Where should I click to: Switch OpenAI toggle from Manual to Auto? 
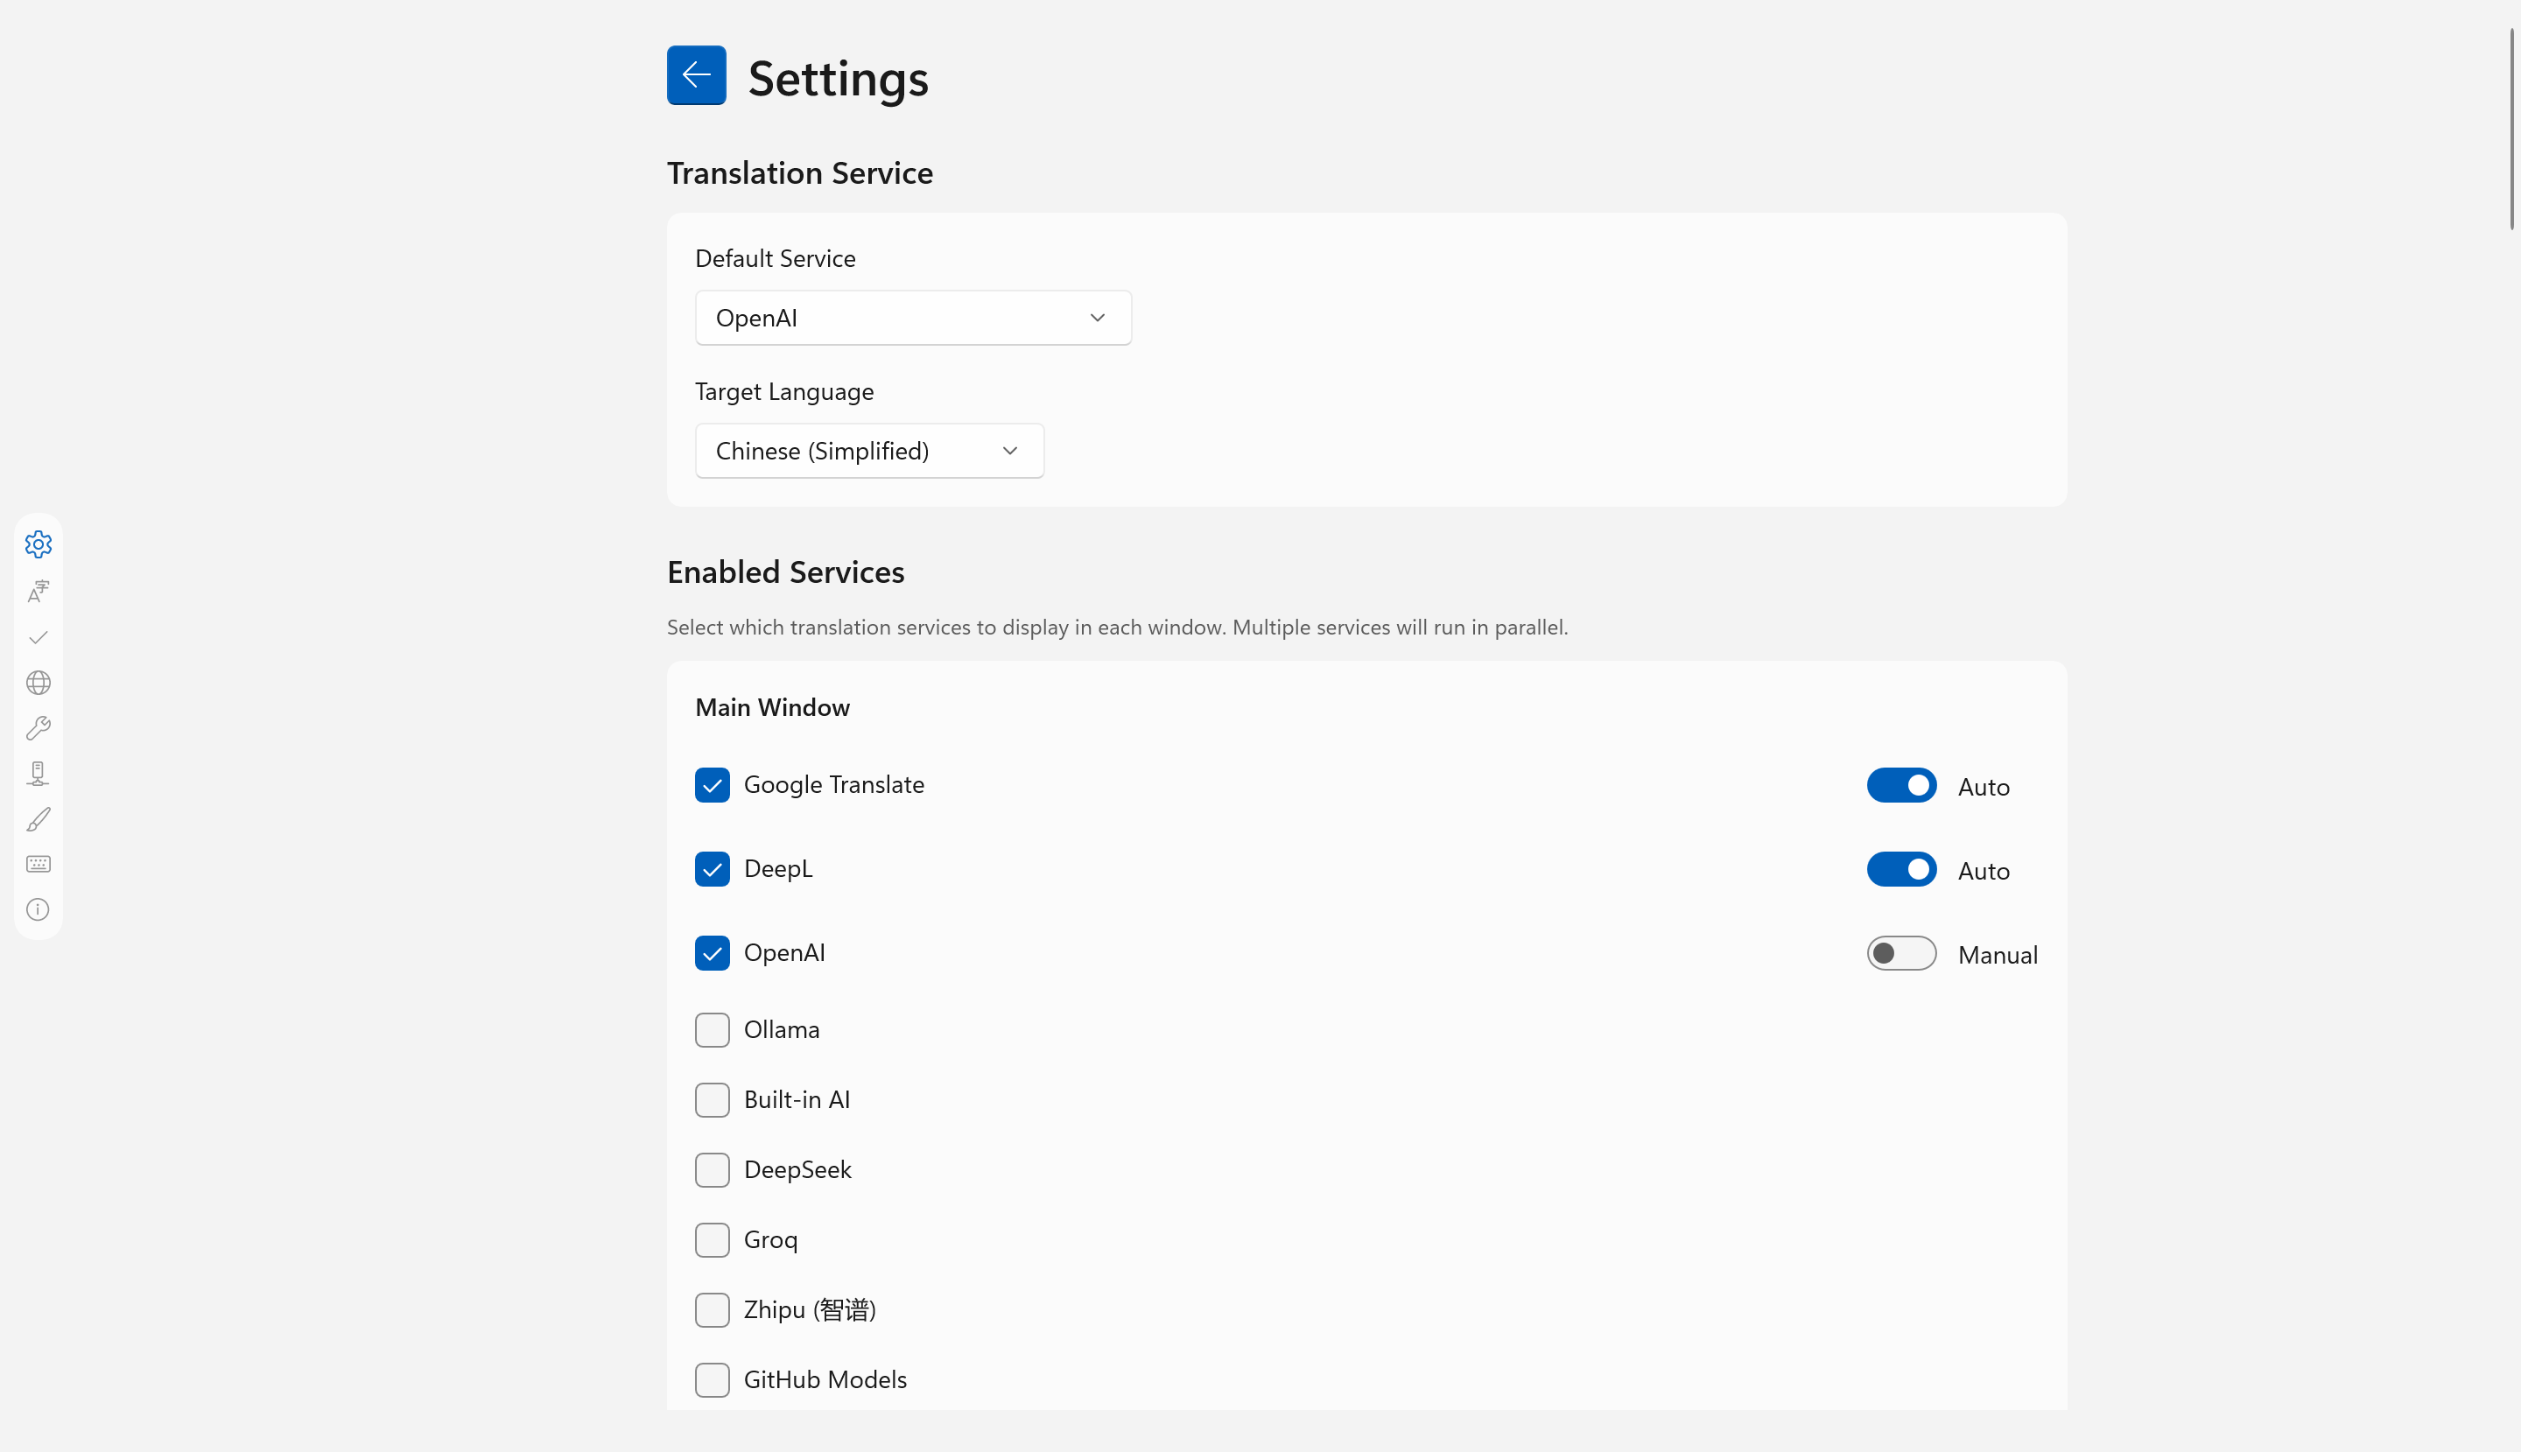pyautogui.click(x=1900, y=953)
